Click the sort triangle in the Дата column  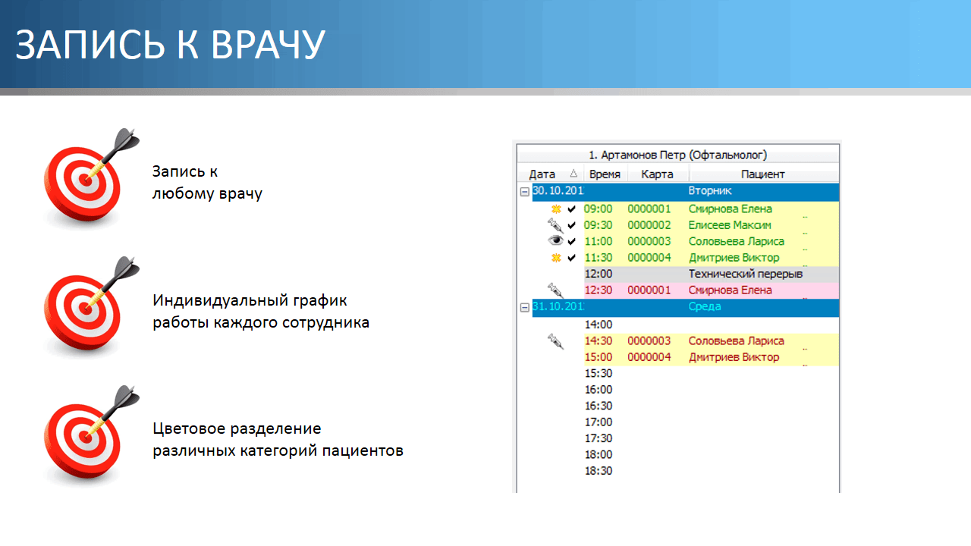pyautogui.click(x=573, y=174)
